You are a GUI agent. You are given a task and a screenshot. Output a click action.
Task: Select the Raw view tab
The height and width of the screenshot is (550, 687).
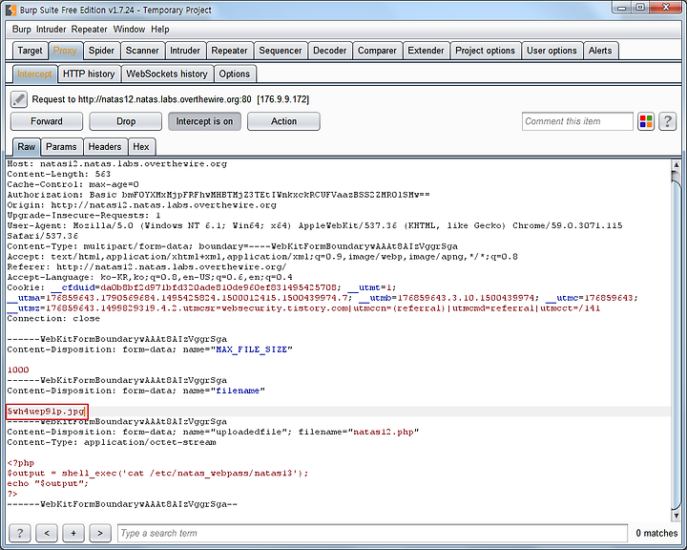click(27, 146)
